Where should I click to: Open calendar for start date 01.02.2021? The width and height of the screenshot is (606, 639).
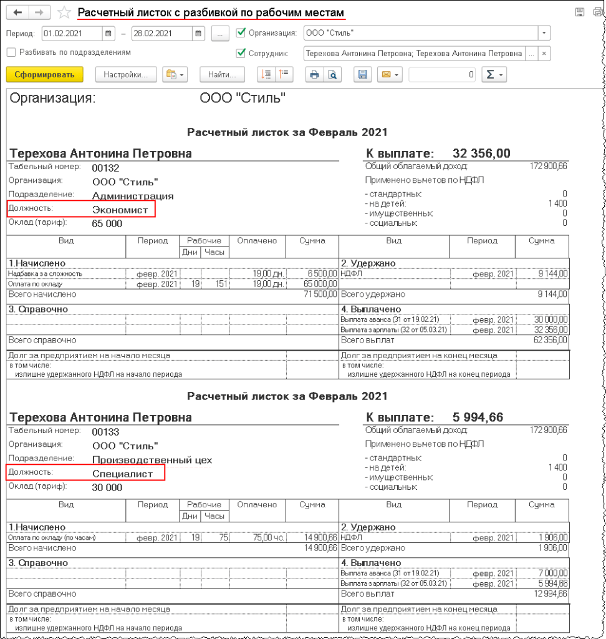(x=108, y=34)
